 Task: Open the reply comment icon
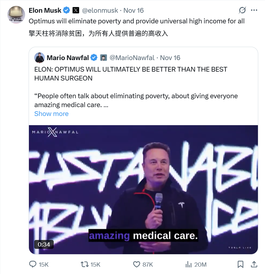(x=33, y=264)
